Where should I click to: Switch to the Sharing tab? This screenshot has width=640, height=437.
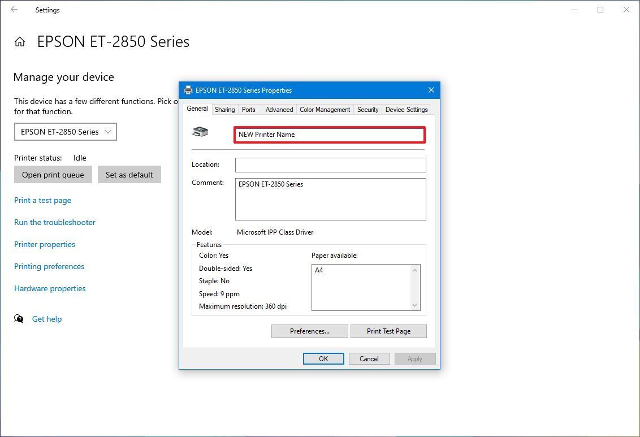tap(224, 110)
